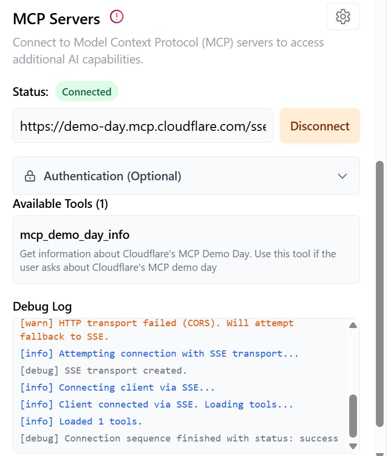Select the mcp_demo_day_info tool name
This screenshot has width=387, height=456.
(75, 235)
